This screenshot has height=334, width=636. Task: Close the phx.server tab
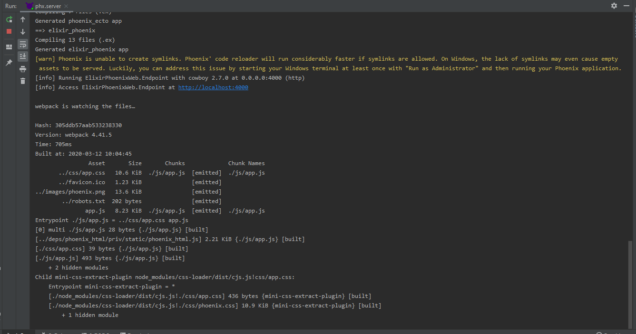[x=66, y=6]
